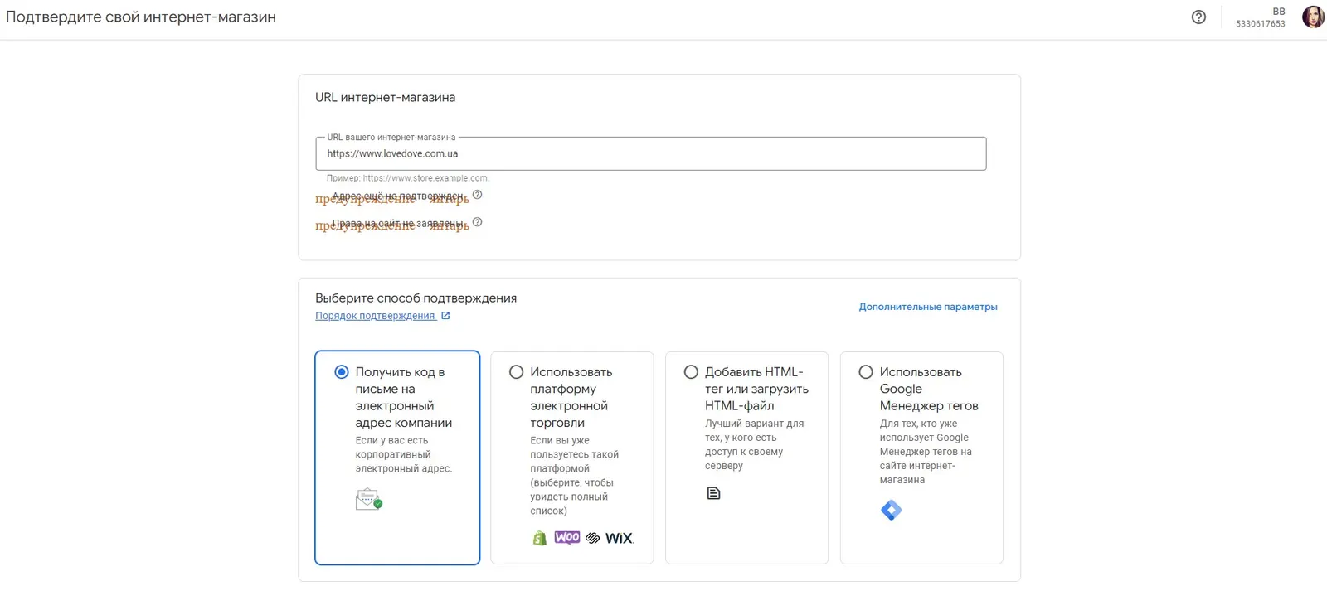Image resolution: width=1327 pixels, height=591 pixels.
Task: Click help icon beside 'Адрес ещё не подтвержден'
Action: click(x=477, y=195)
